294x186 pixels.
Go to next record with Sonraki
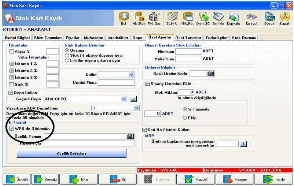45,179
